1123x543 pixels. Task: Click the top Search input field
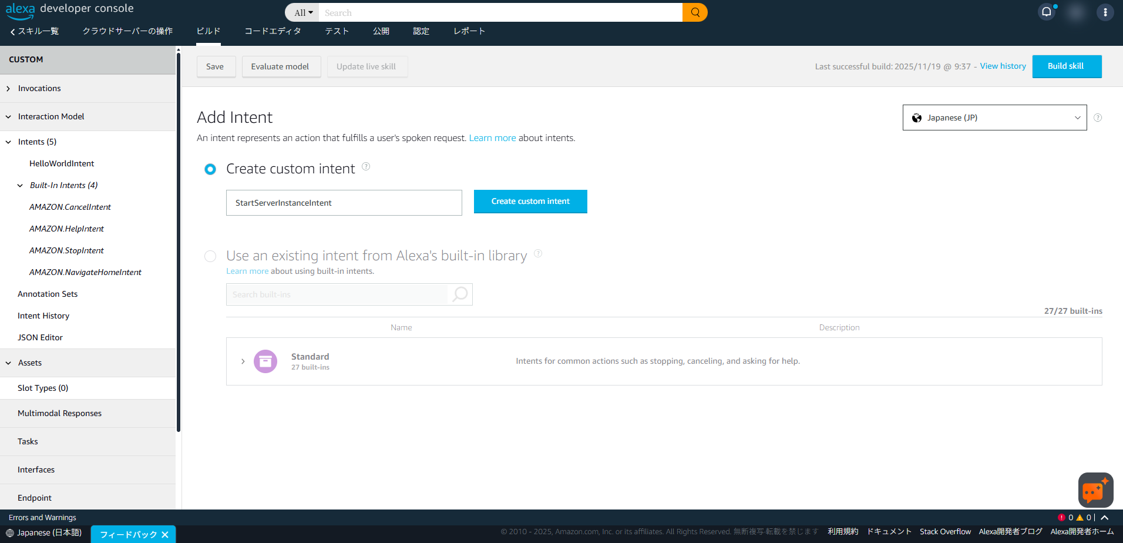pyautogui.click(x=500, y=12)
